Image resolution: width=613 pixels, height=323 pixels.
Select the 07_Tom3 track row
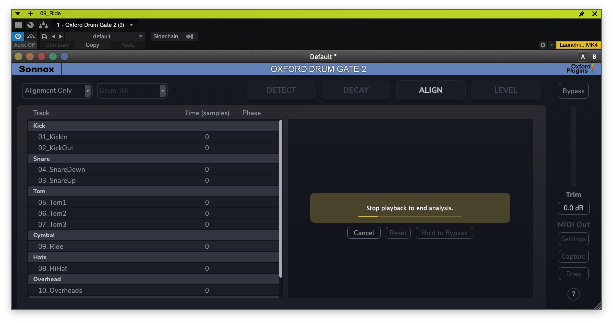[x=153, y=224]
